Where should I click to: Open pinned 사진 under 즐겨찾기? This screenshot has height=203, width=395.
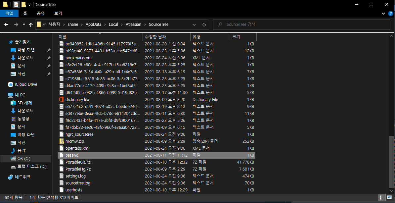point(22,74)
